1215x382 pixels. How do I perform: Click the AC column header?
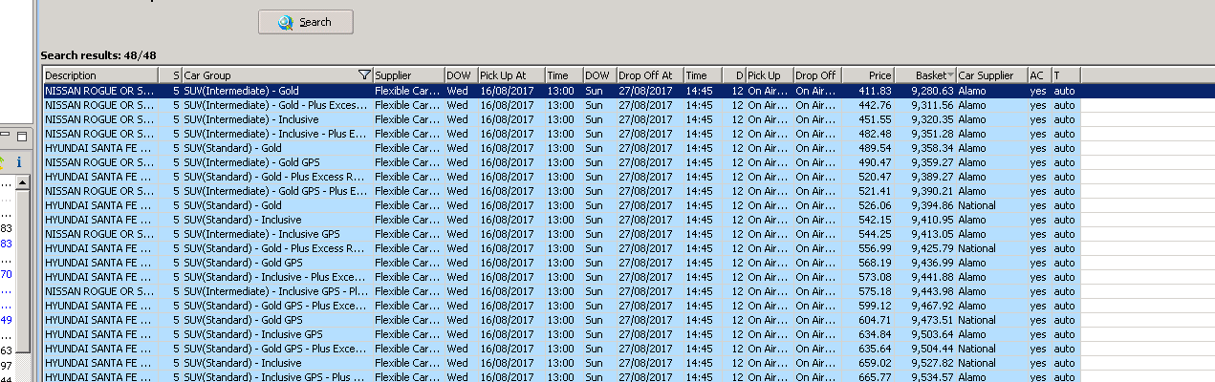click(x=1039, y=74)
